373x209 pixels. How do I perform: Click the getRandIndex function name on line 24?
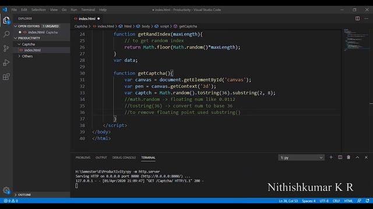(154, 34)
